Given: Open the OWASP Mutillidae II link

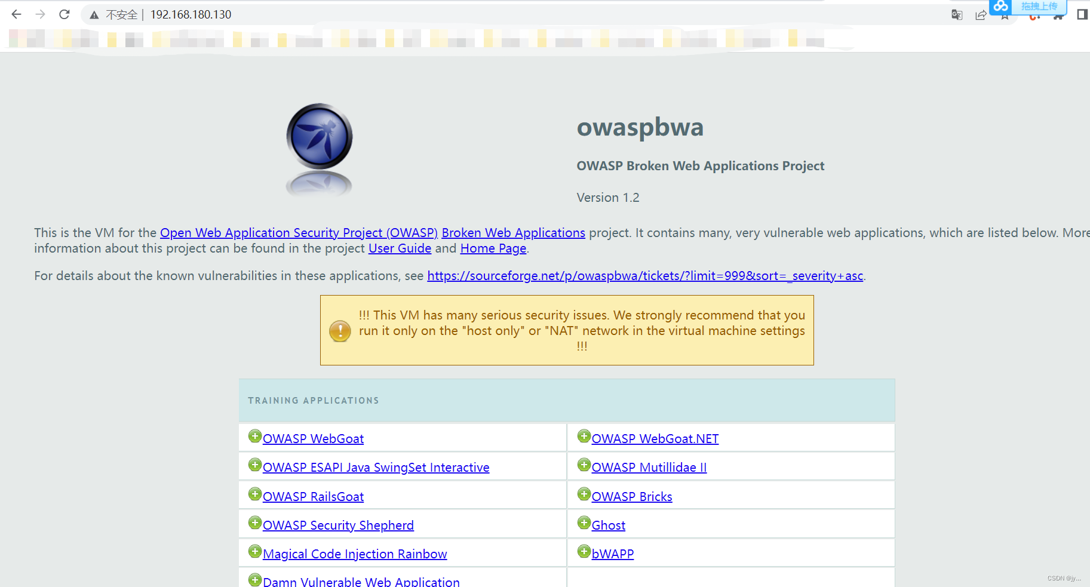Looking at the screenshot, I should pyautogui.click(x=649, y=468).
